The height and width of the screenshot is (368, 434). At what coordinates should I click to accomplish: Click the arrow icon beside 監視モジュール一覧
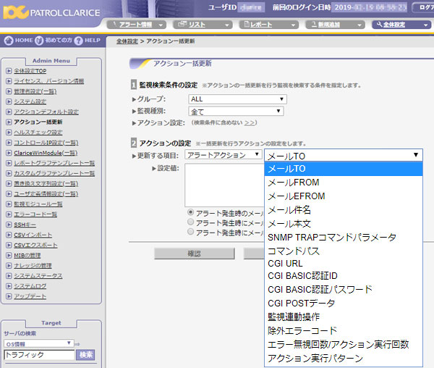[x=9, y=204]
